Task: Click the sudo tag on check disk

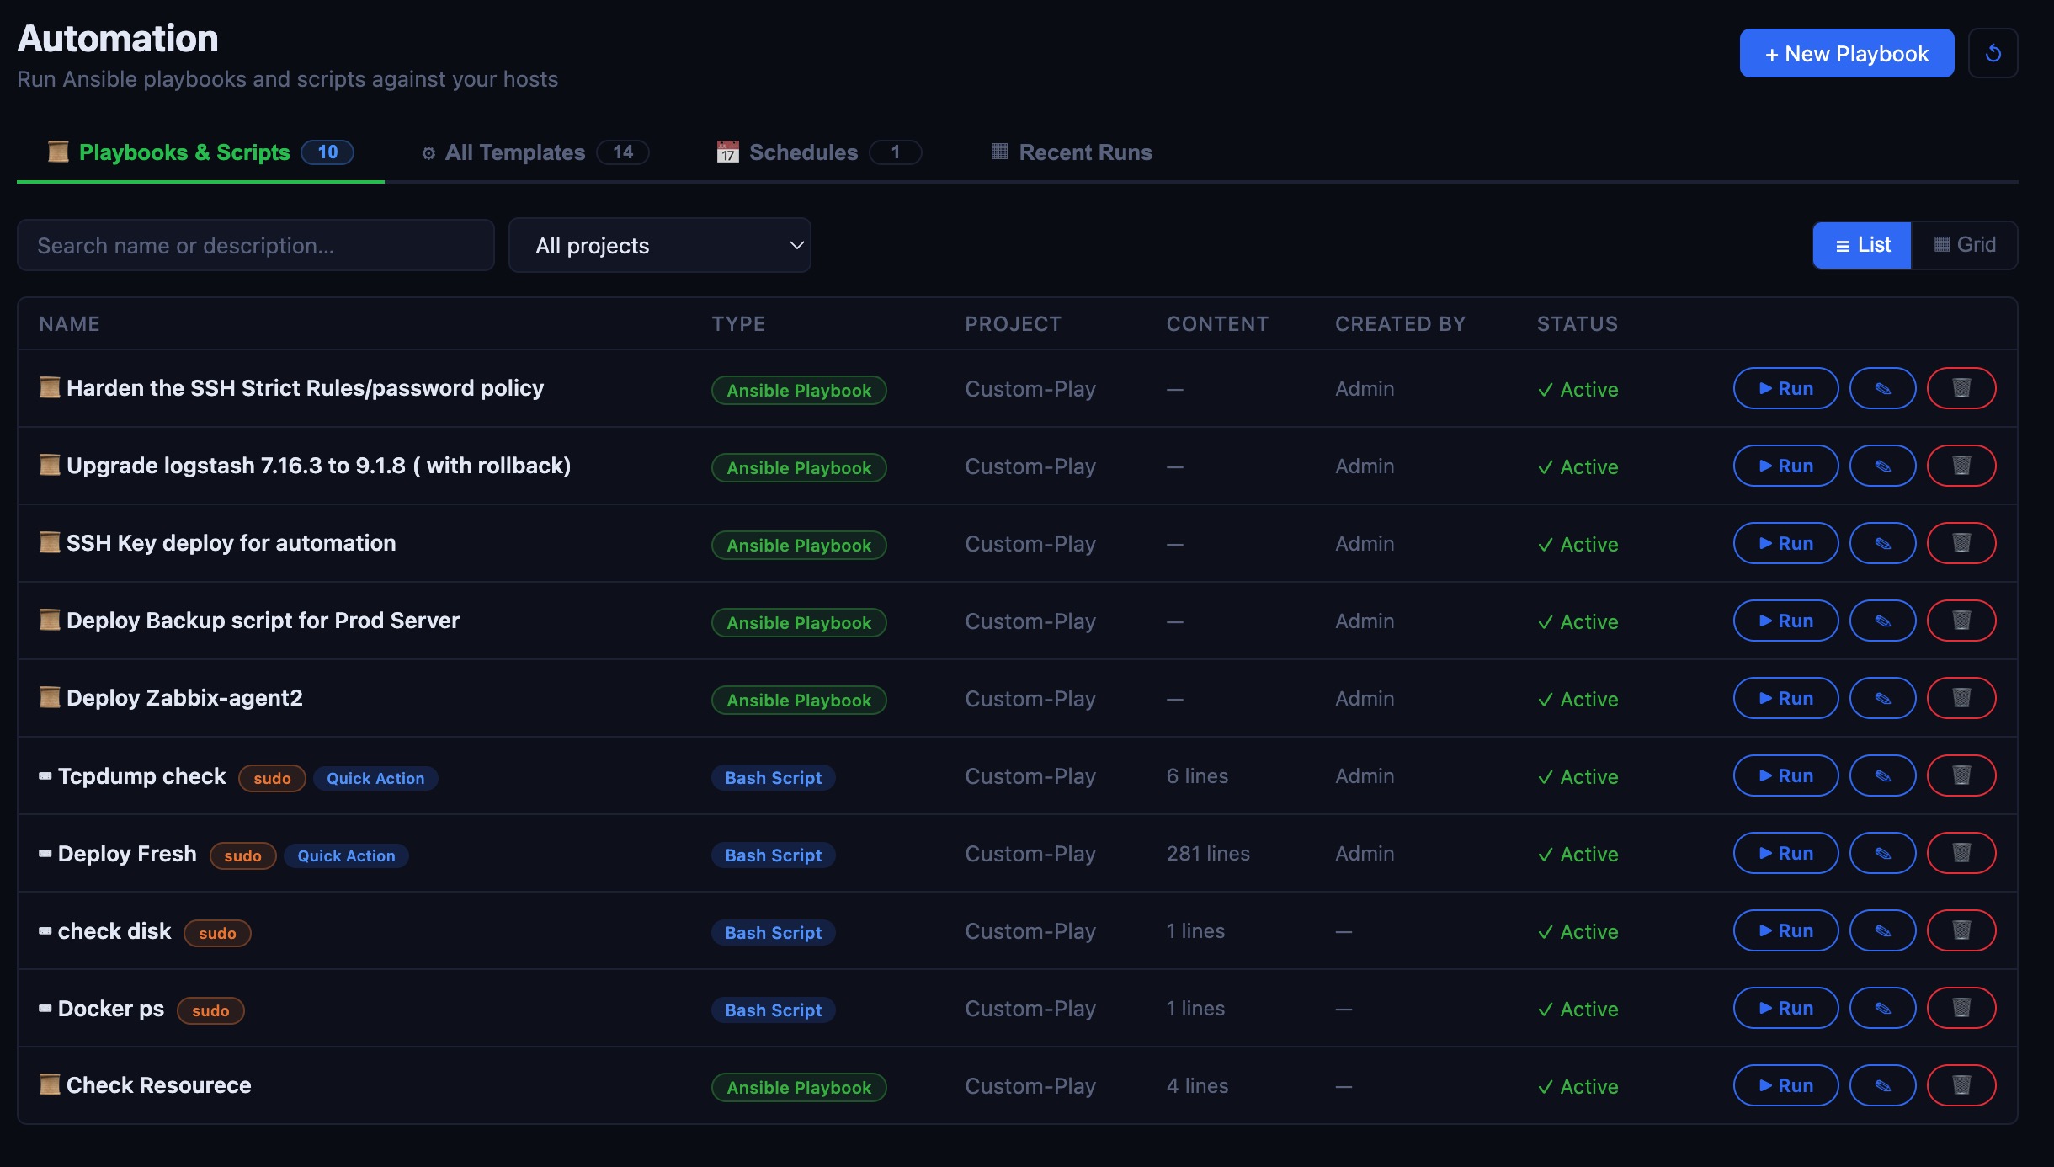Action: pyautogui.click(x=217, y=933)
